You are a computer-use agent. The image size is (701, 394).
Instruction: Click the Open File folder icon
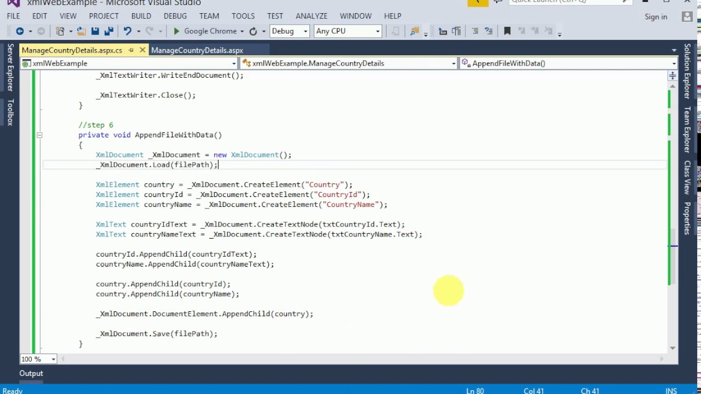pyautogui.click(x=81, y=31)
